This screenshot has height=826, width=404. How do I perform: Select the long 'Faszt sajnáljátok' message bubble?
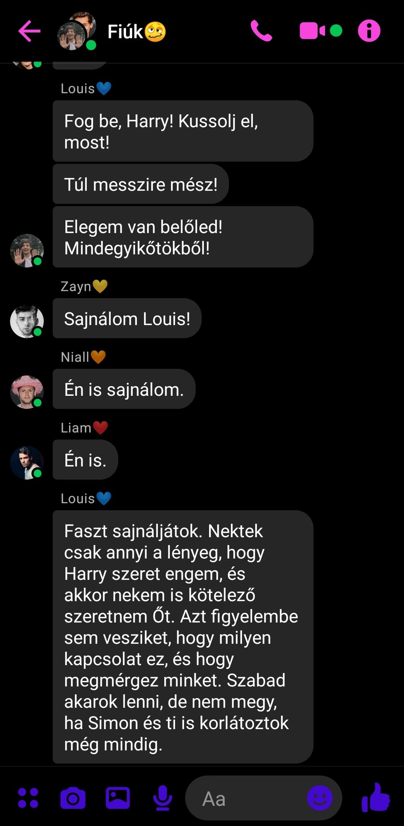pos(183,637)
